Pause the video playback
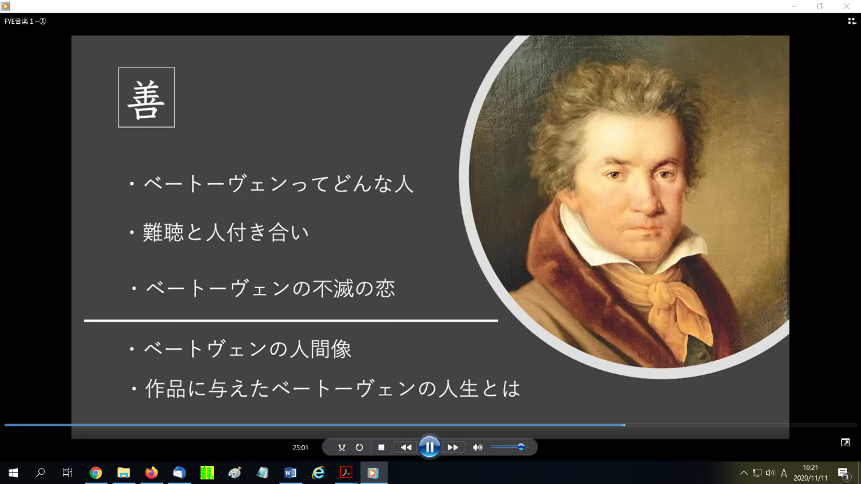This screenshot has width=861, height=484. (429, 448)
